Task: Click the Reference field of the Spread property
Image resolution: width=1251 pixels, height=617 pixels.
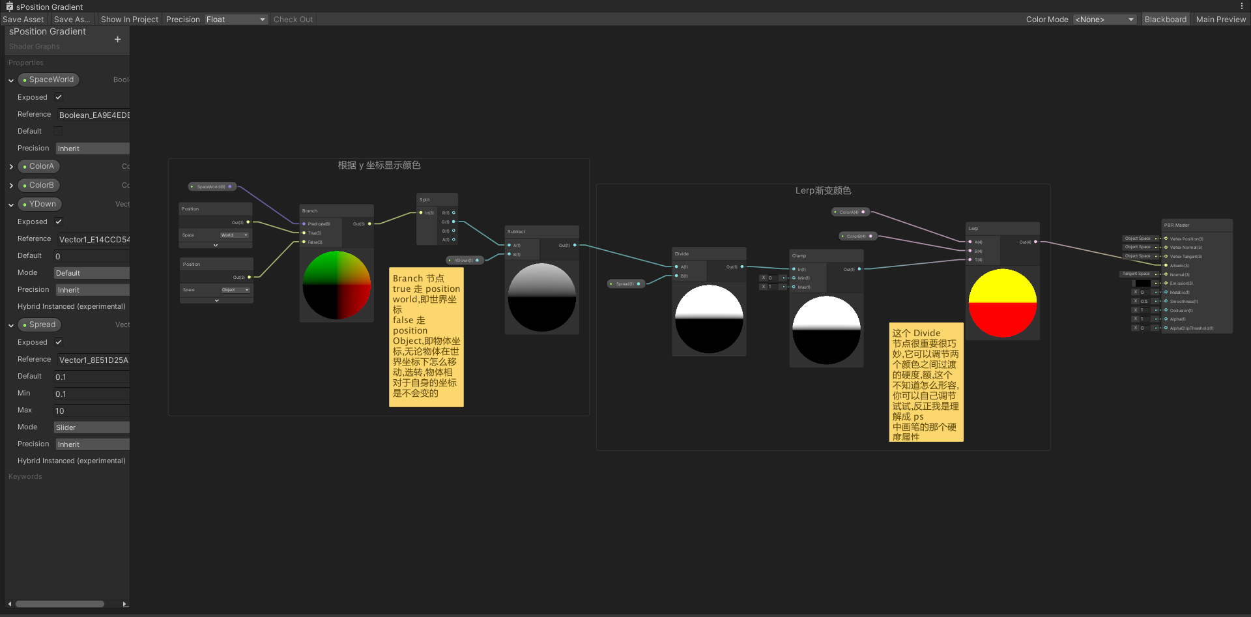Action: (92, 360)
